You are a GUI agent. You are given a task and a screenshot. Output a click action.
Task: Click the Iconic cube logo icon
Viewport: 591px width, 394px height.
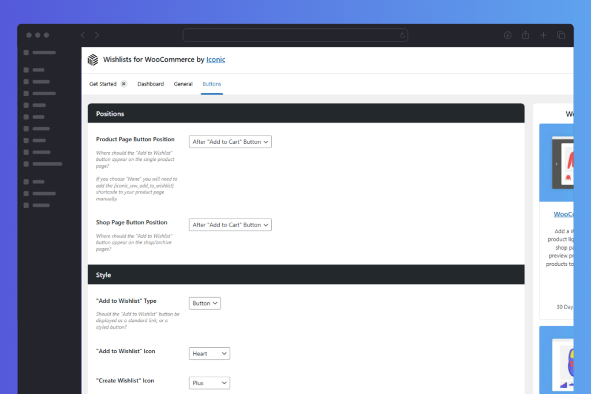[93, 59]
